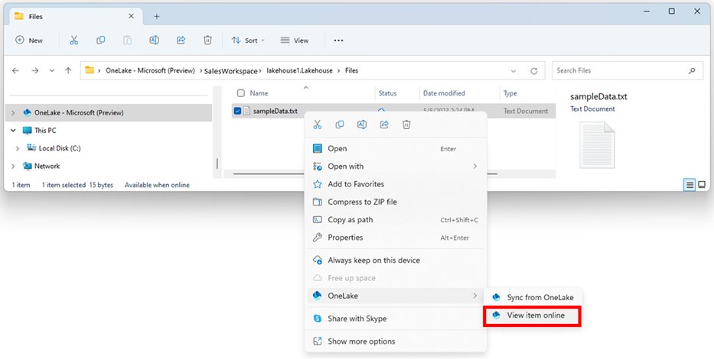Switch to large icons view layout

702,185
